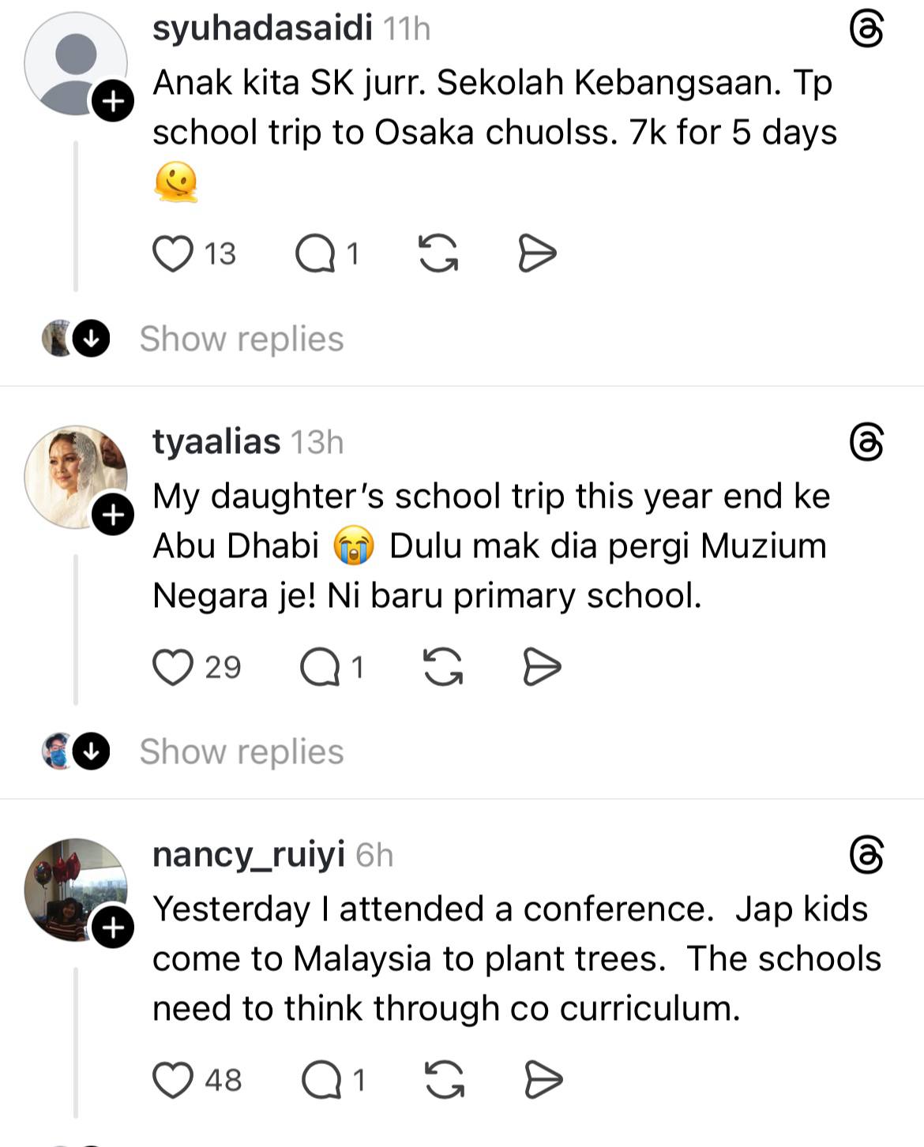Open nancy_ruiyi's profile from username
Screen dimensions: 924x1147
(249, 855)
